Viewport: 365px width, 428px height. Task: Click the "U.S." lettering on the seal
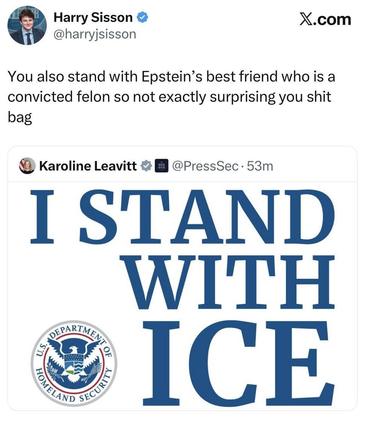pyautogui.click(x=41, y=350)
